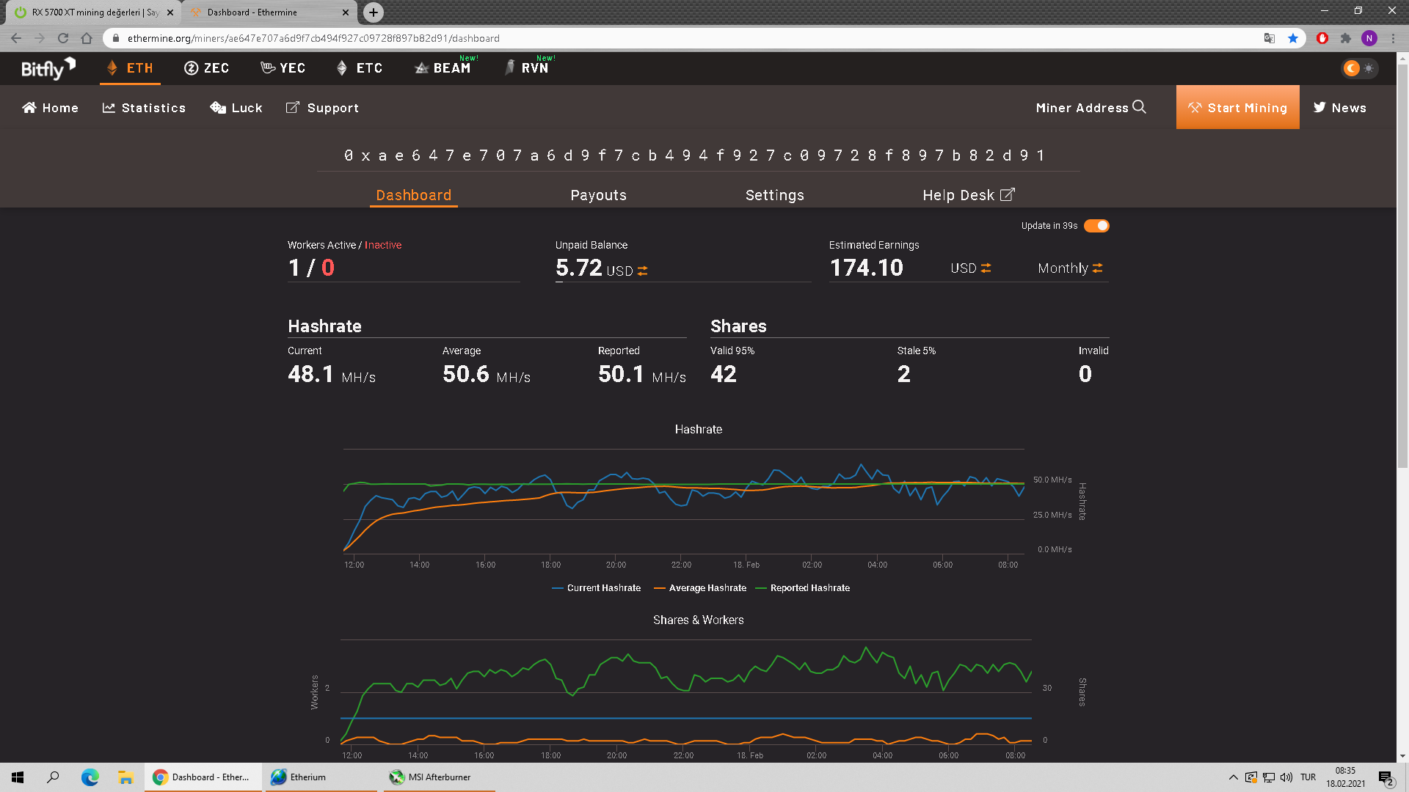
Task: Toggle the dark/light theme switch
Action: (x=1359, y=68)
